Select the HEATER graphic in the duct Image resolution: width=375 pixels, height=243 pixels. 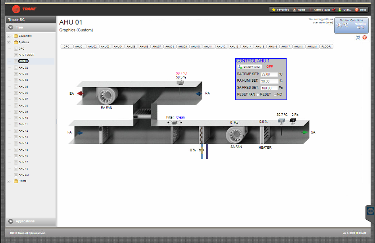(265, 135)
